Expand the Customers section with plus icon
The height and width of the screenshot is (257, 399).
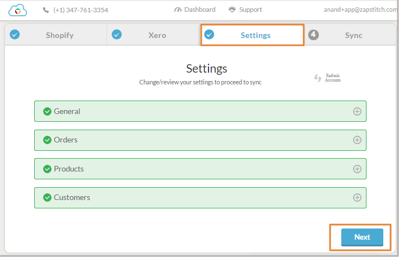pyautogui.click(x=358, y=198)
